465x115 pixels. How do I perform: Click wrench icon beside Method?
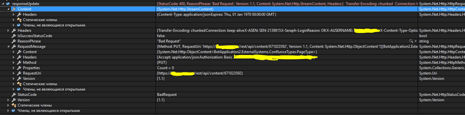pos(19,63)
